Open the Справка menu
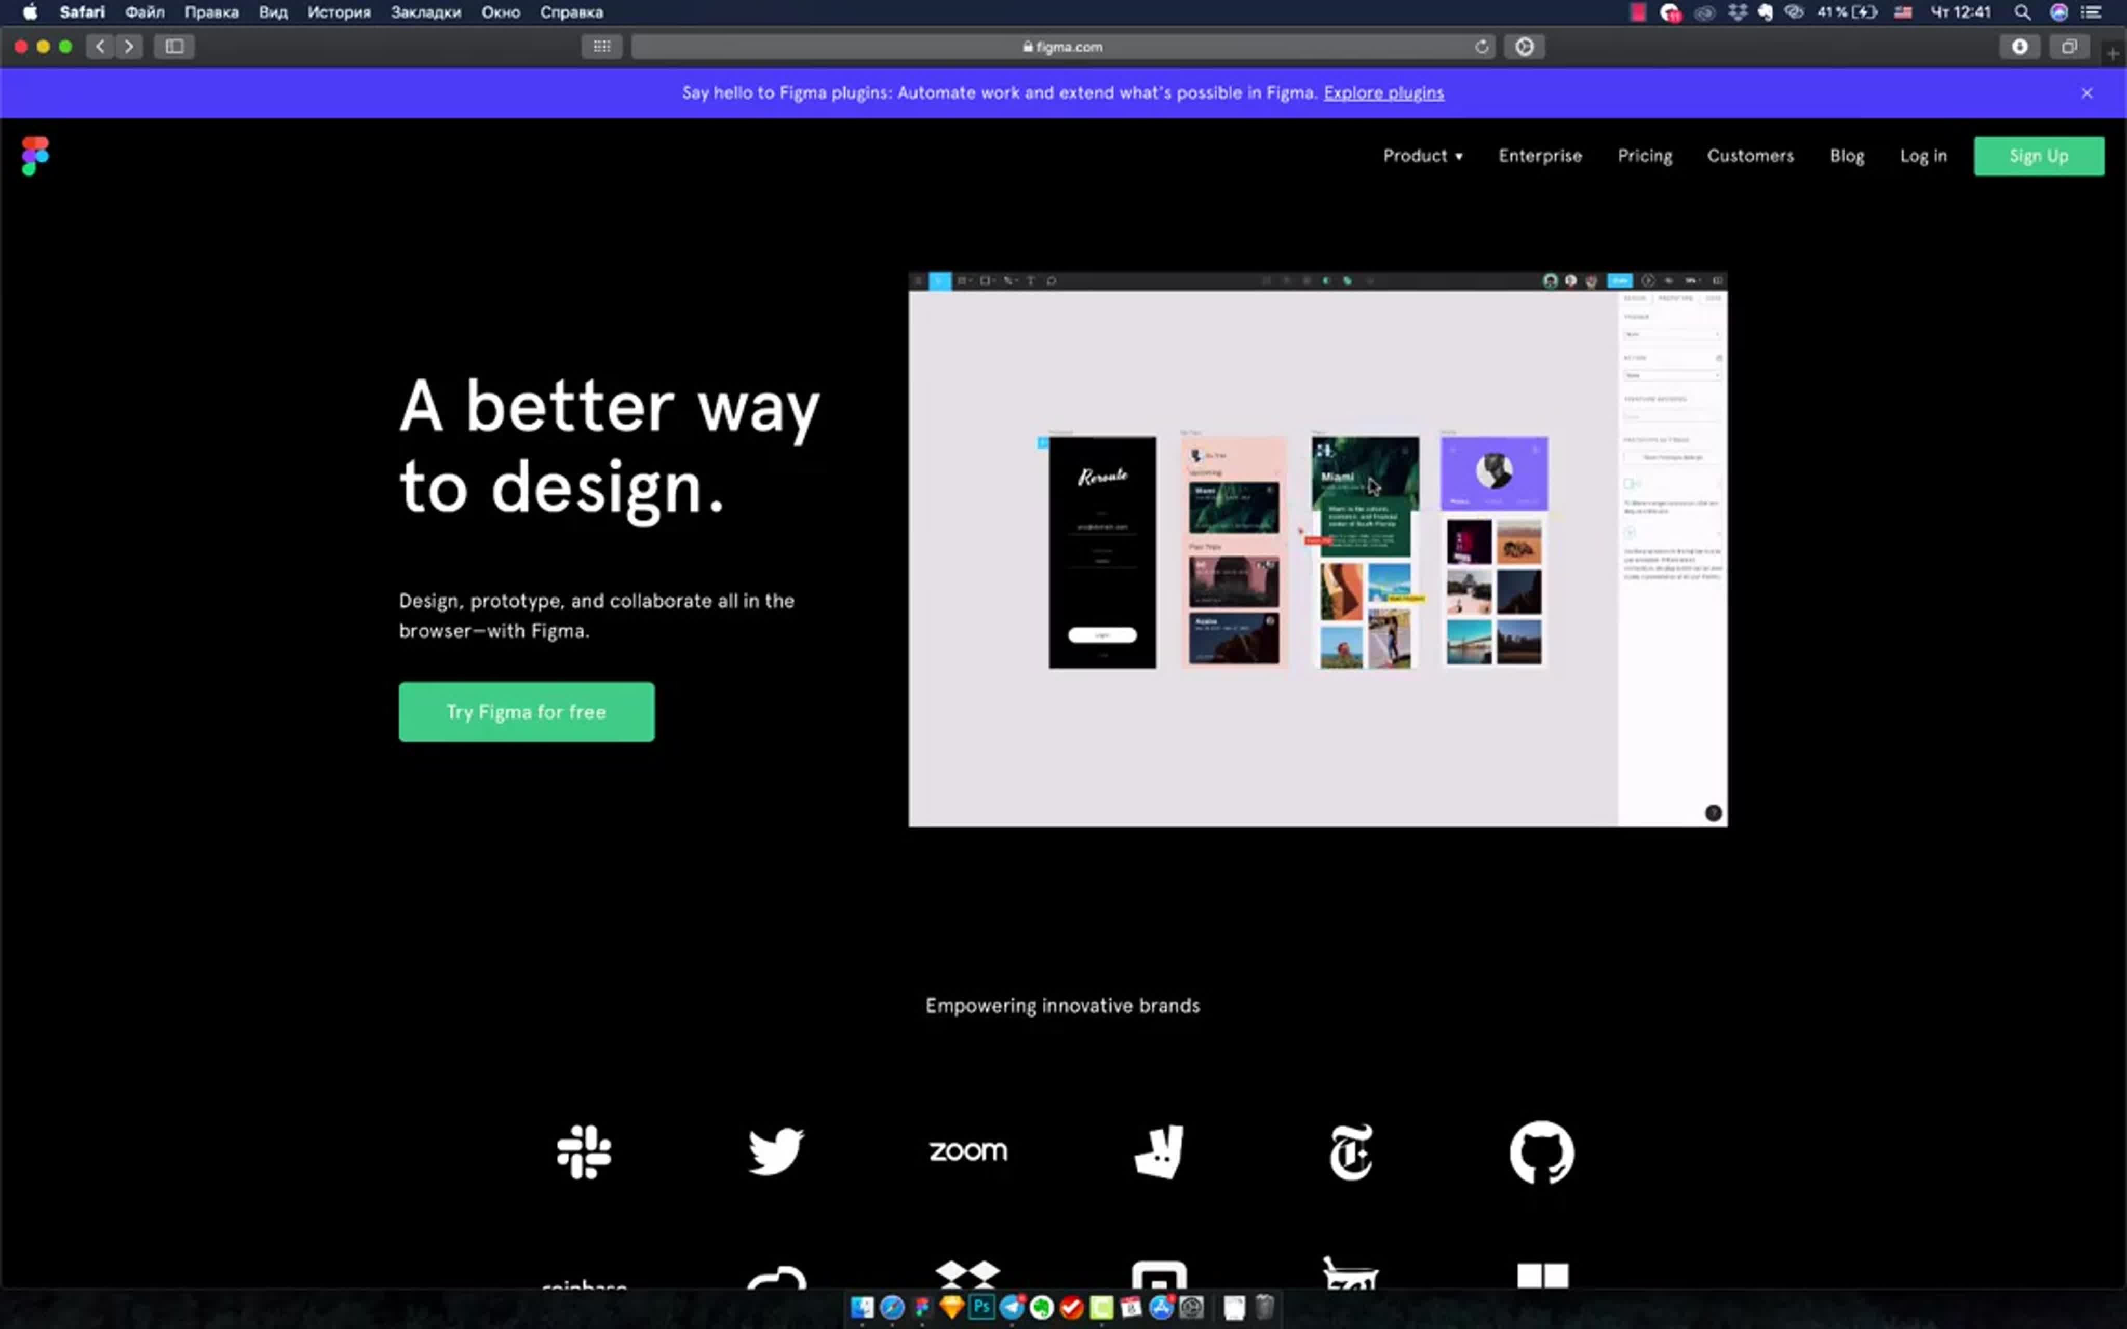 click(571, 12)
